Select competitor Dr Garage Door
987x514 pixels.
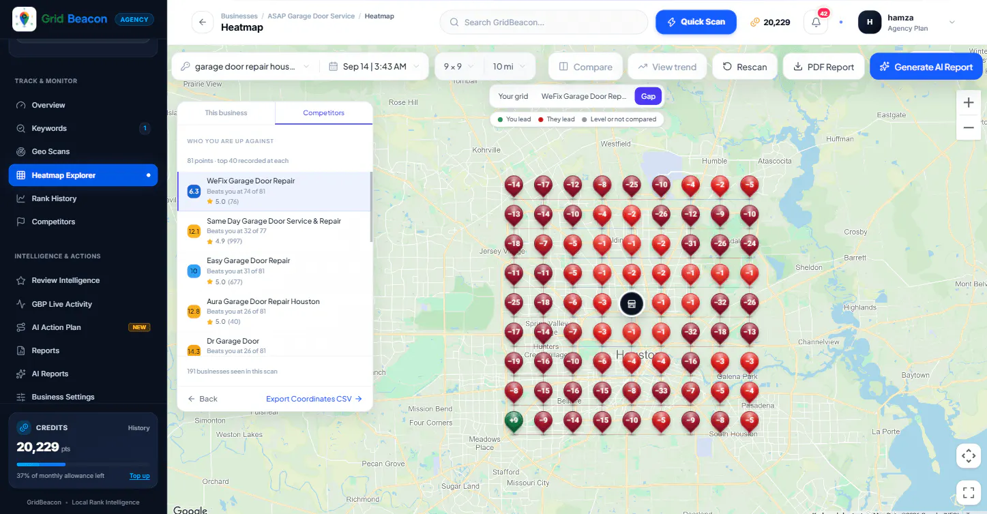pos(274,344)
